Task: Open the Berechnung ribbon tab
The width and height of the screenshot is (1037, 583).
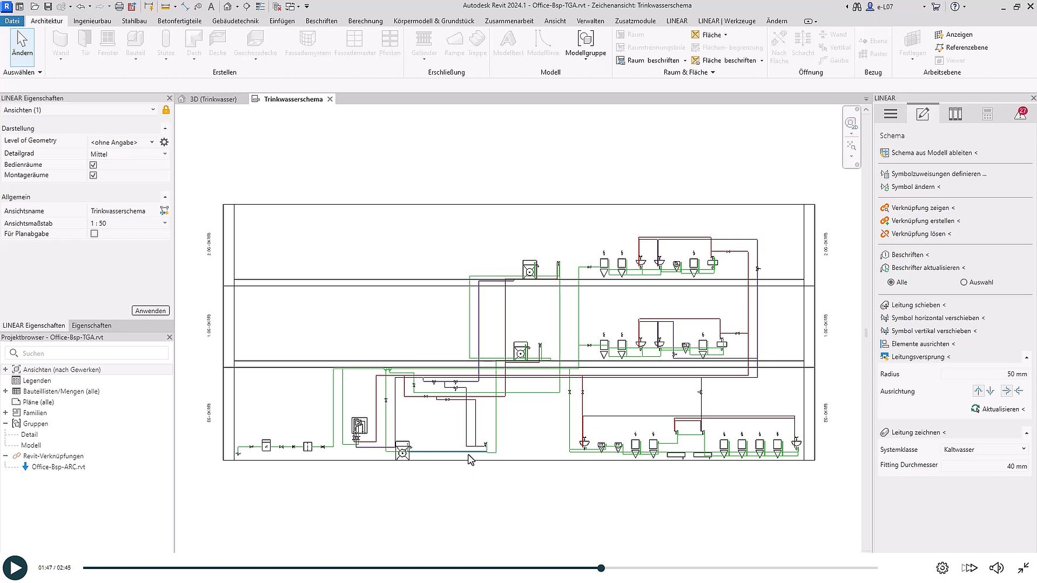Action: pyautogui.click(x=365, y=21)
